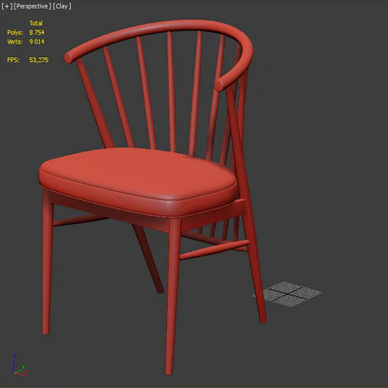Select the small grid plane object

[287, 294]
